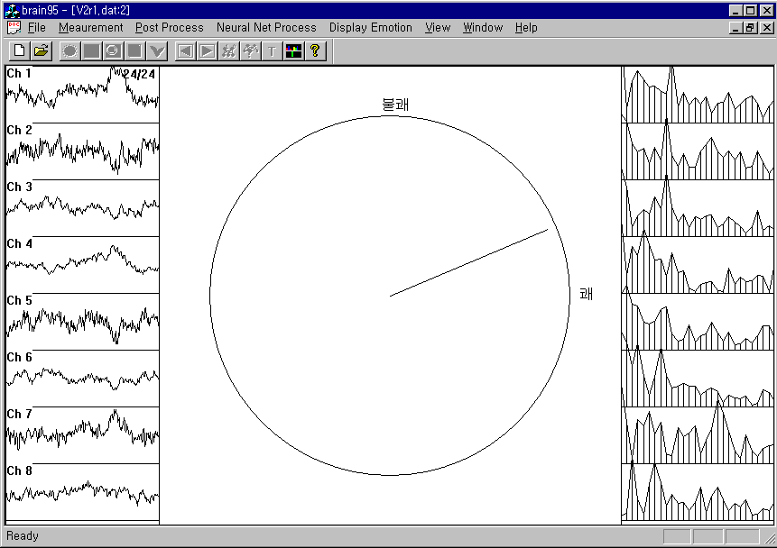Image resolution: width=777 pixels, height=548 pixels.
Task: Click the Ch 2 waveform label
Action: [x=19, y=130]
